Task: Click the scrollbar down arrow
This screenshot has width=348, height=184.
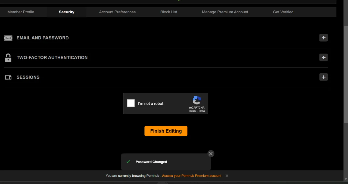Action: click(x=346, y=179)
